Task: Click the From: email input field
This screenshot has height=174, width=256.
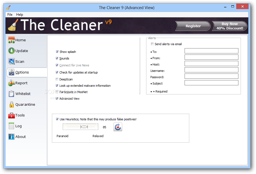Action: (x=212, y=57)
